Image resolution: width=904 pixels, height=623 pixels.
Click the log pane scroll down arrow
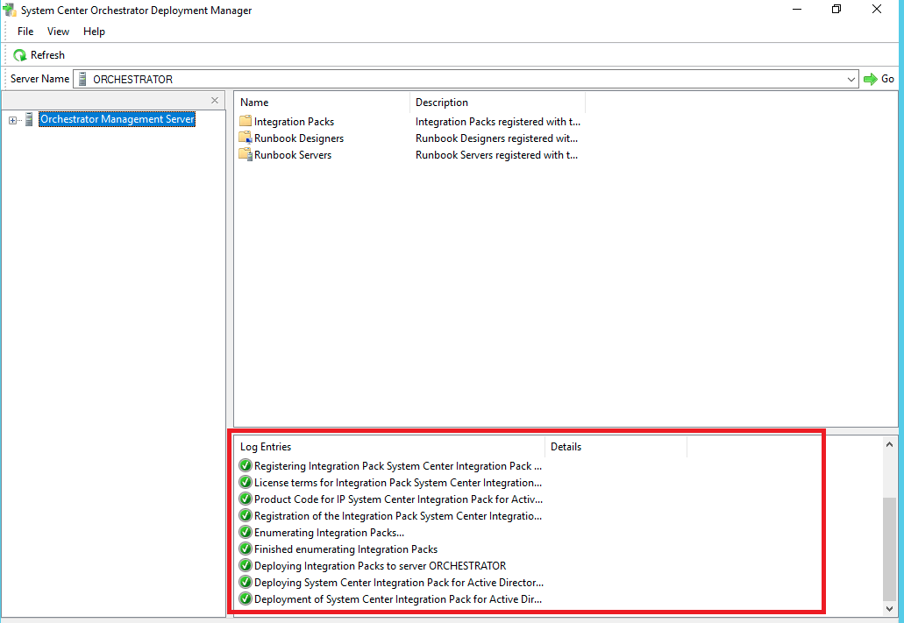point(890,608)
